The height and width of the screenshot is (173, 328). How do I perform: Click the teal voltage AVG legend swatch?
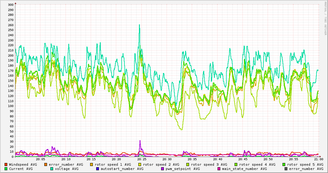(x=52, y=169)
